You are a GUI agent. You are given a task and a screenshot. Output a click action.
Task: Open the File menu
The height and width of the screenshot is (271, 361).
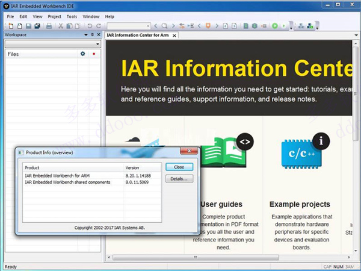tap(10, 17)
